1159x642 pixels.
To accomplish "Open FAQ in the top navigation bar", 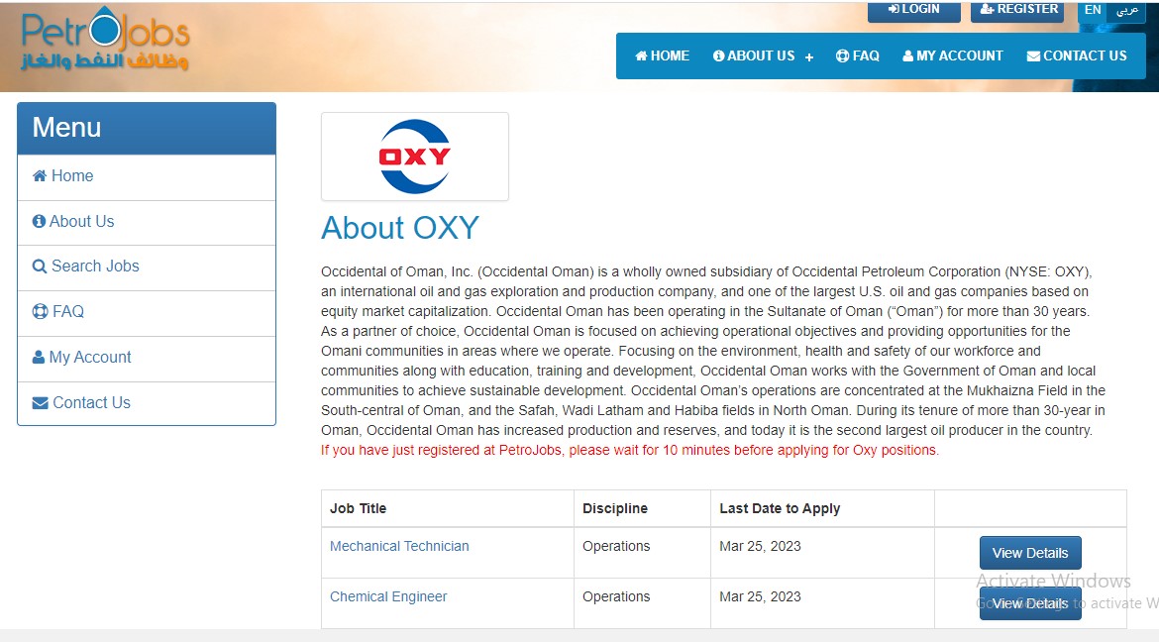I will click(x=857, y=56).
